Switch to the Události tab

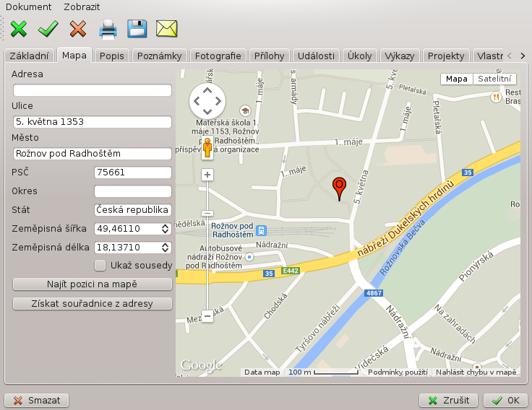tap(316, 56)
